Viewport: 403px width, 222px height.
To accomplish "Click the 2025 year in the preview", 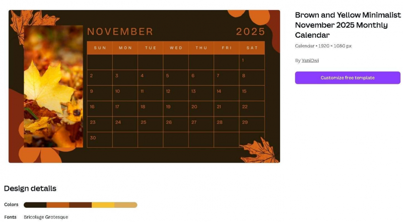I will [250, 32].
